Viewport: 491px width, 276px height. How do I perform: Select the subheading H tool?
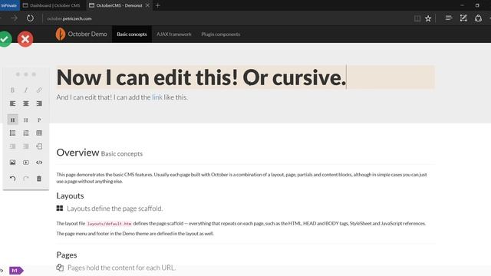coord(25,120)
